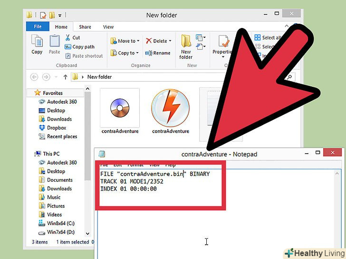Click the 3 items status text
Viewport: 346px width, 259px height.
point(40,242)
